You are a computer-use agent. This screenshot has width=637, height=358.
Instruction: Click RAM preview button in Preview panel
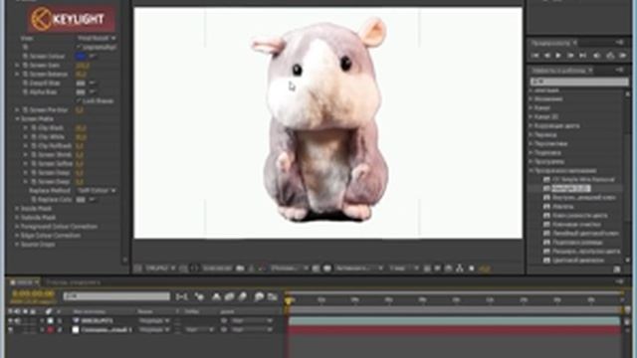tap(623, 56)
